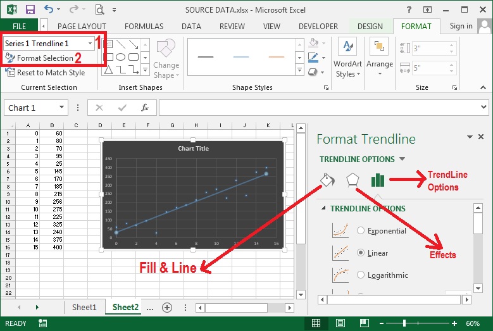This screenshot has height=331, width=493.
Task: Insert the diagonal line shape
Action: click(121, 44)
